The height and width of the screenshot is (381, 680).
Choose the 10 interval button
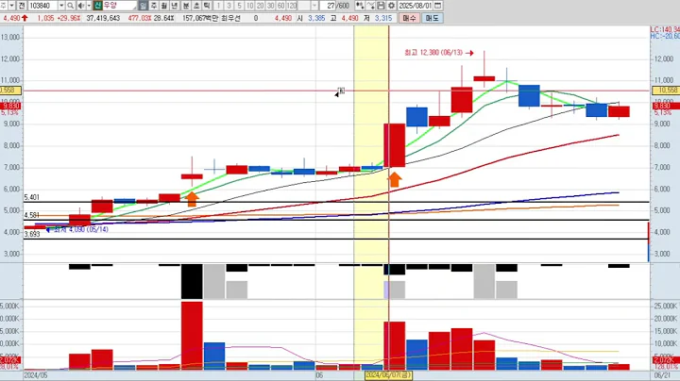point(249,6)
